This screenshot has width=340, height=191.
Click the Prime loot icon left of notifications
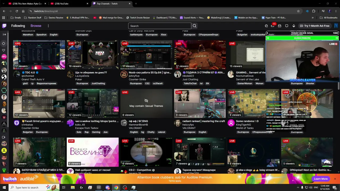pyautogui.click(x=266, y=26)
